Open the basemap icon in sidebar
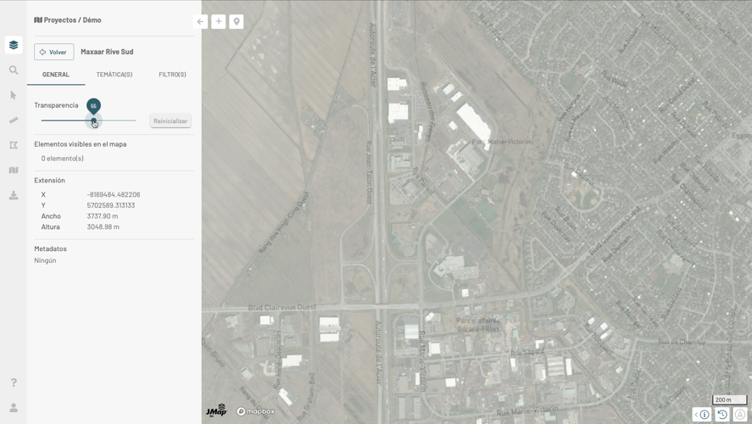The image size is (752, 424). (14, 170)
